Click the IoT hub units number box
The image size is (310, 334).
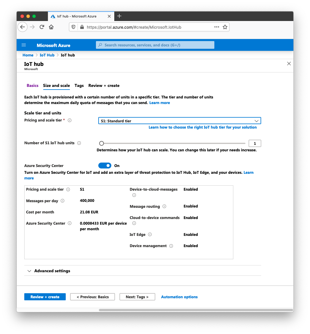tap(255, 143)
